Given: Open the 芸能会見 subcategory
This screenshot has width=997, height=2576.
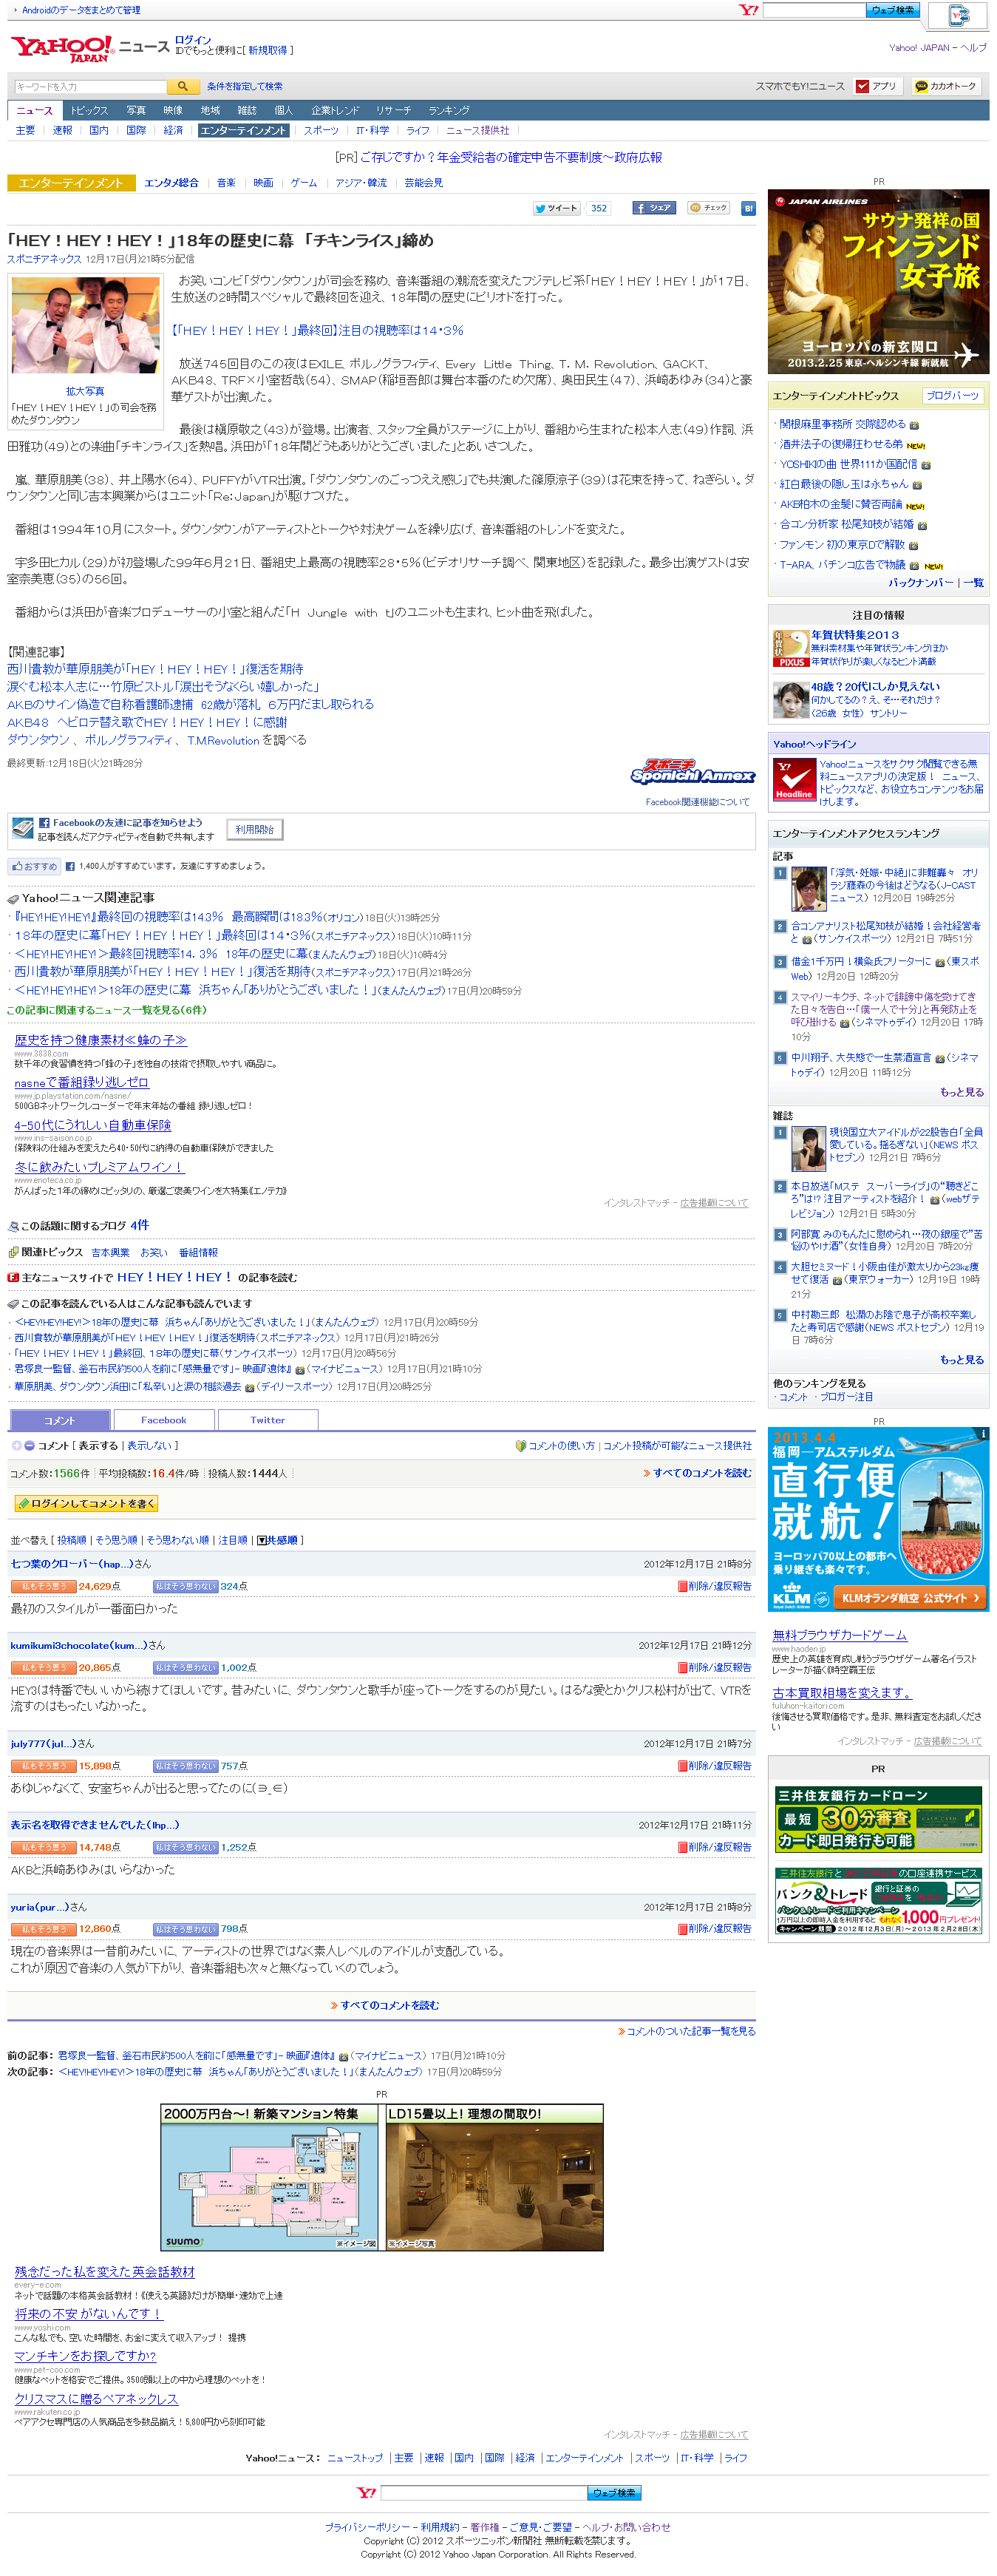Looking at the screenshot, I should tap(424, 183).
